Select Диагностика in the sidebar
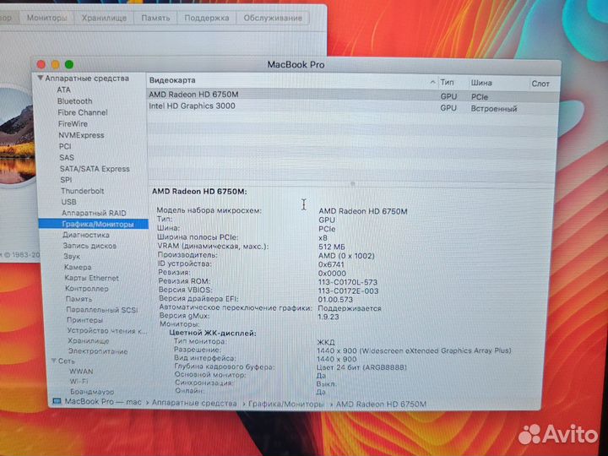This screenshot has height=456, width=608. click(86, 235)
